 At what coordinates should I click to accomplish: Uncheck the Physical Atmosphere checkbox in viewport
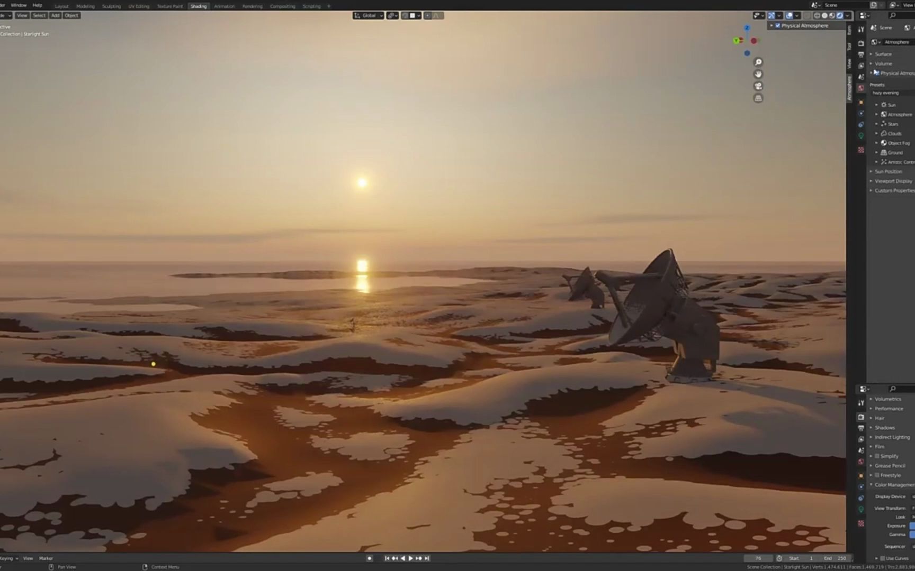pos(778,25)
